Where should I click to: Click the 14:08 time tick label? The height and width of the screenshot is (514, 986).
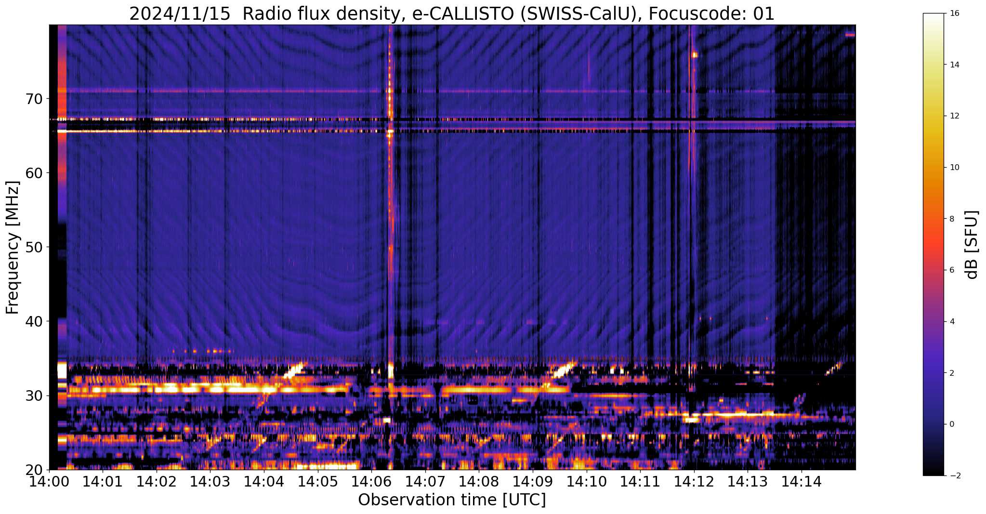[479, 481]
